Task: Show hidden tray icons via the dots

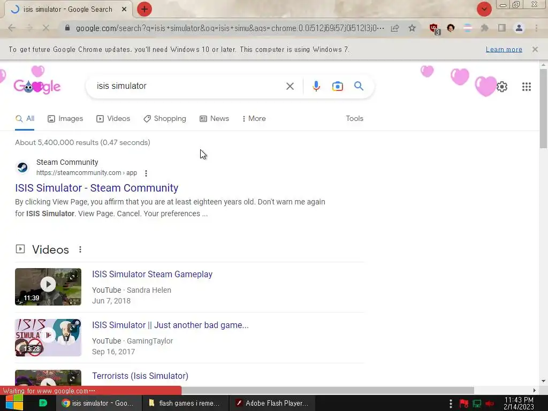Action: click(451, 404)
